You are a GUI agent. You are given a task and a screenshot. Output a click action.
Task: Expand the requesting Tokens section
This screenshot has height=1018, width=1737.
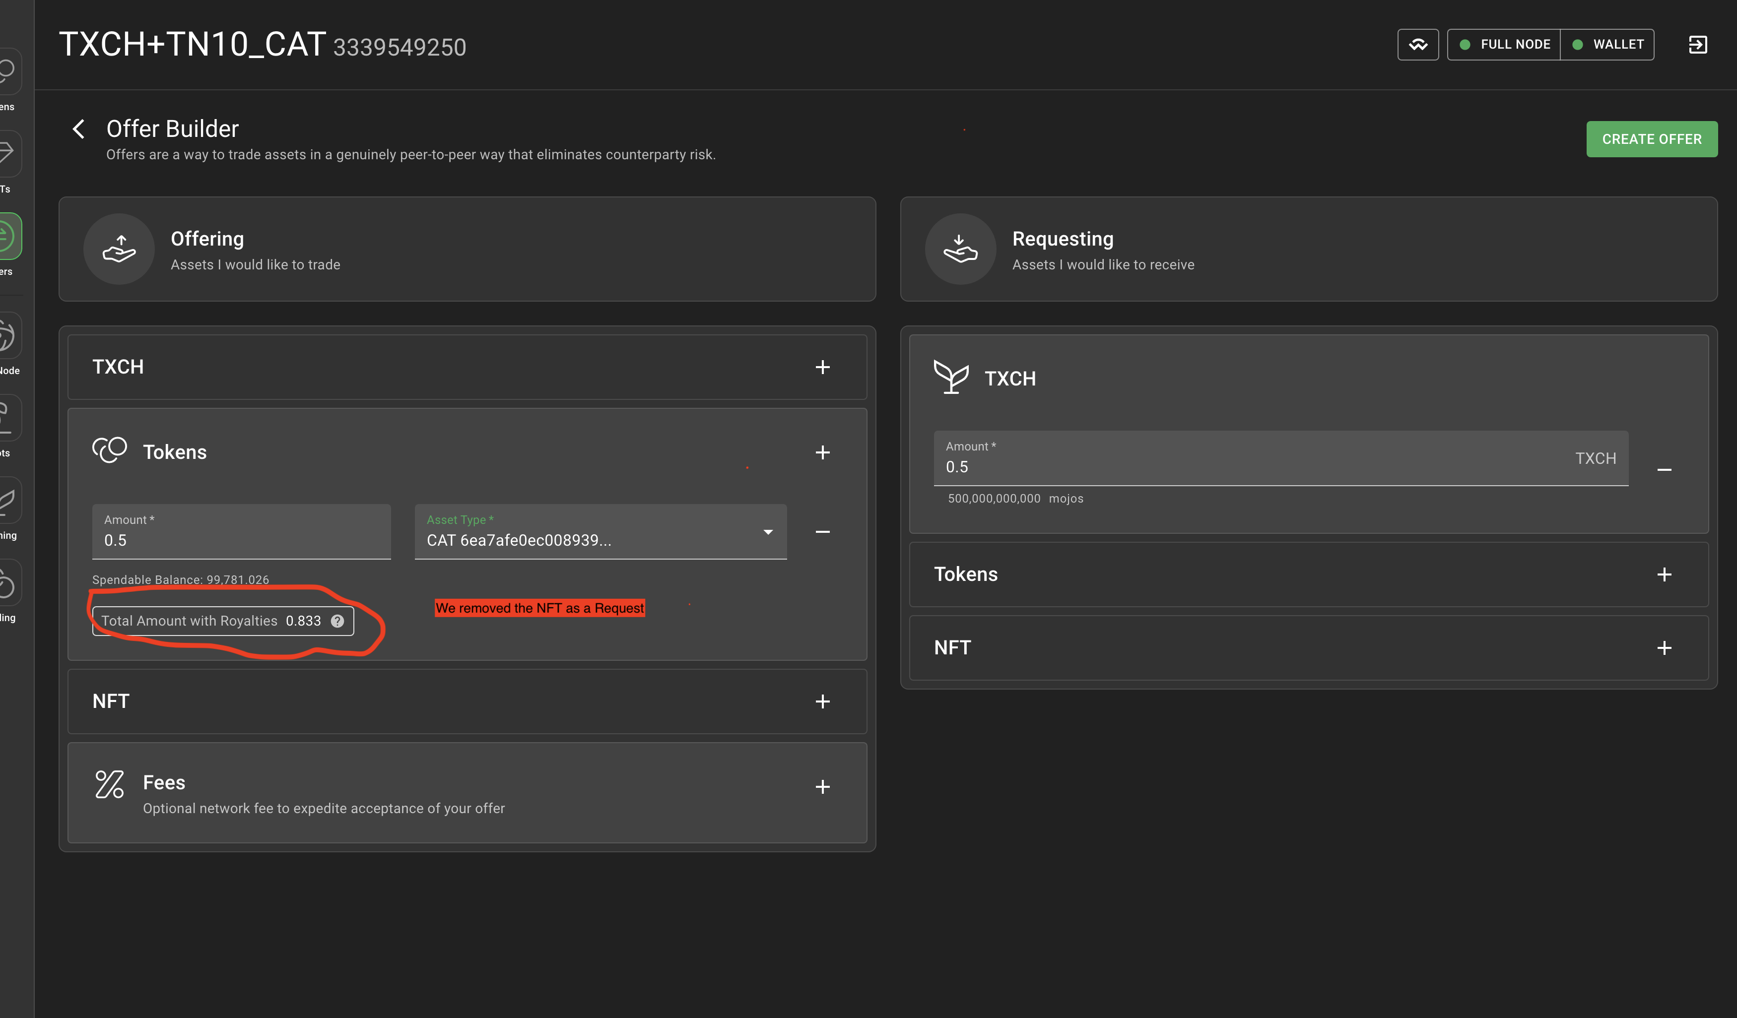click(x=1664, y=575)
